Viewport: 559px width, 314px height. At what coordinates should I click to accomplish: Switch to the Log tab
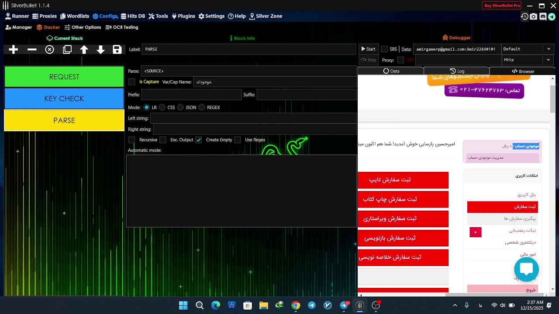[x=457, y=71]
